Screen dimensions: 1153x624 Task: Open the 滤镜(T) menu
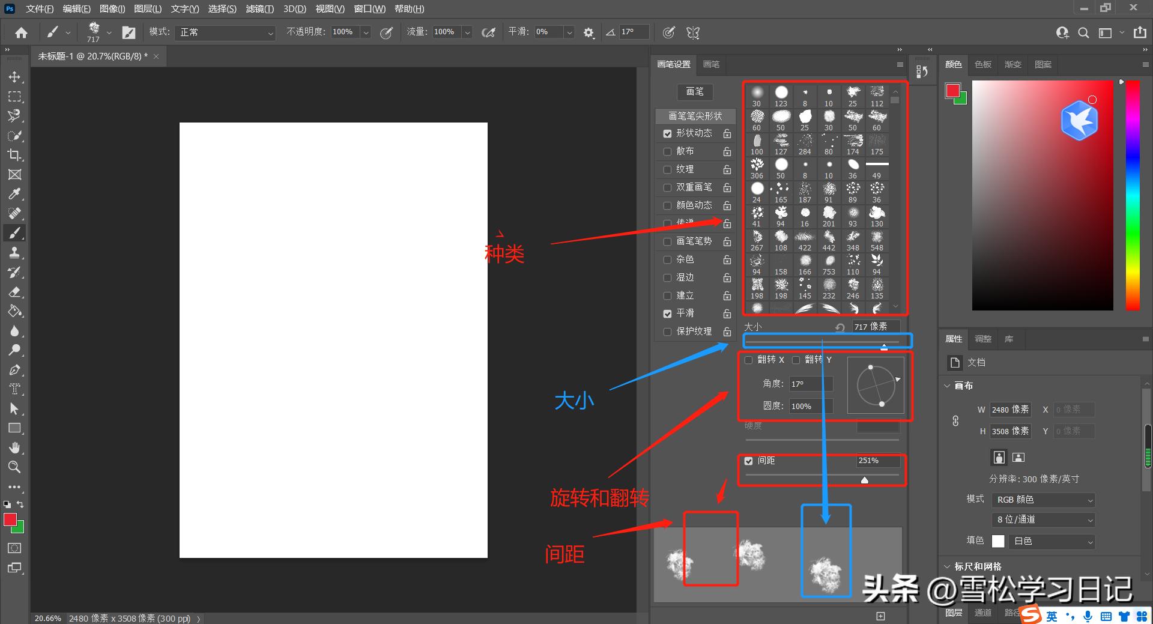point(259,9)
